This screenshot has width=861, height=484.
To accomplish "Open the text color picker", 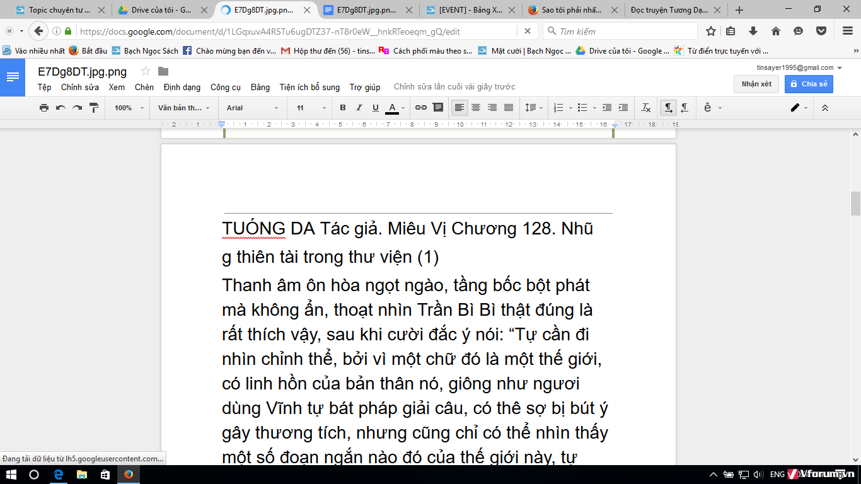I will (x=392, y=108).
